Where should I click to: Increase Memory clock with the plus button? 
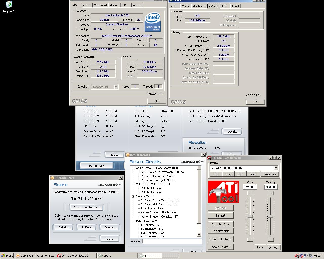(x=271, y=193)
